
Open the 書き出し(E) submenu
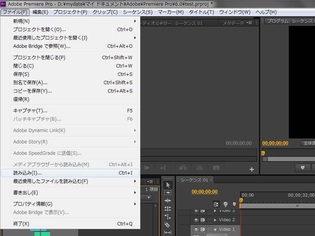pyautogui.click(x=71, y=193)
